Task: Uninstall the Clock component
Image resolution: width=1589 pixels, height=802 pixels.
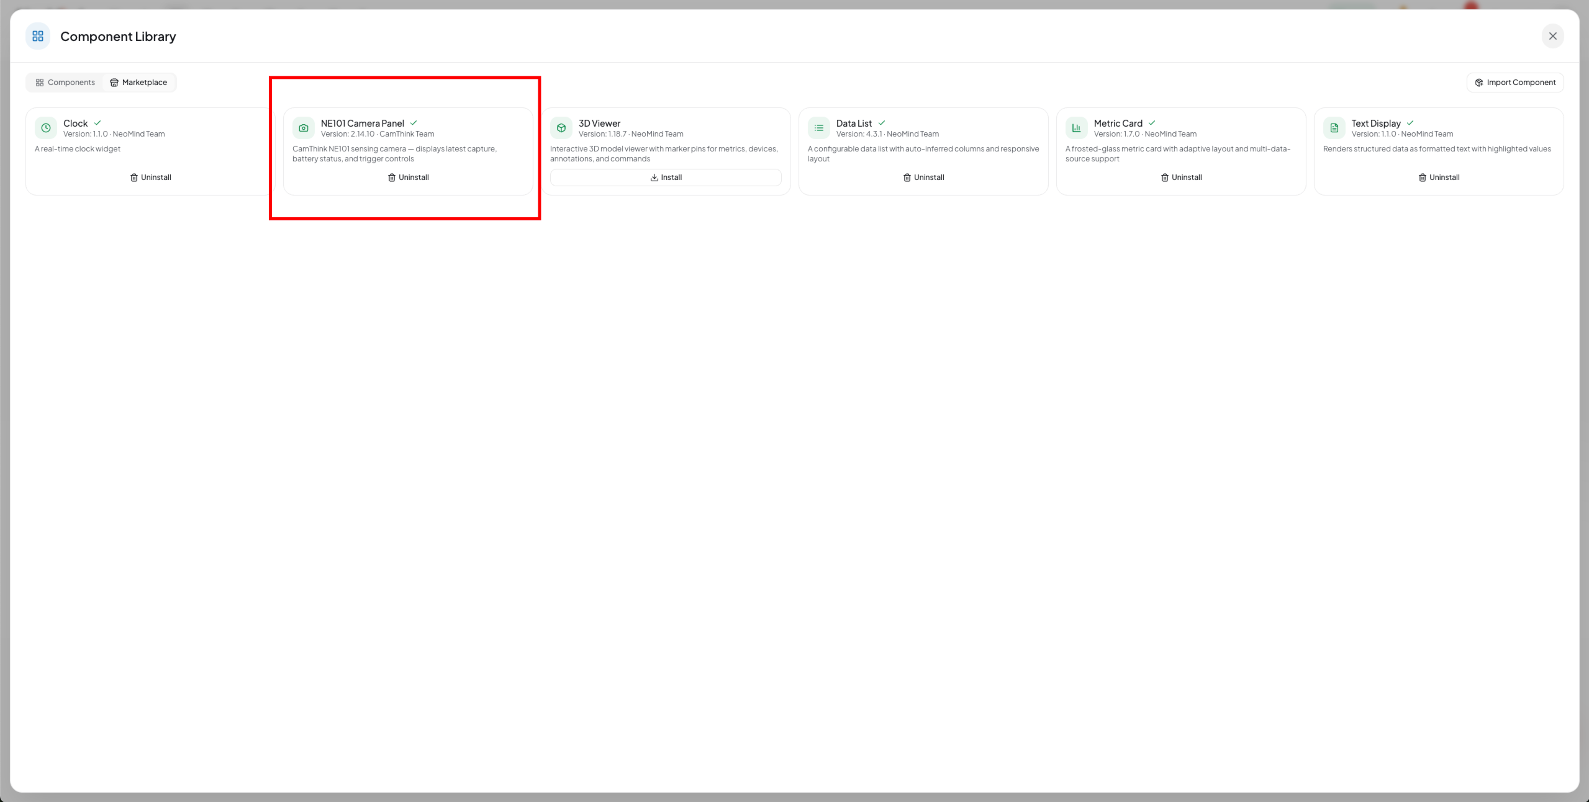Action: coord(150,178)
